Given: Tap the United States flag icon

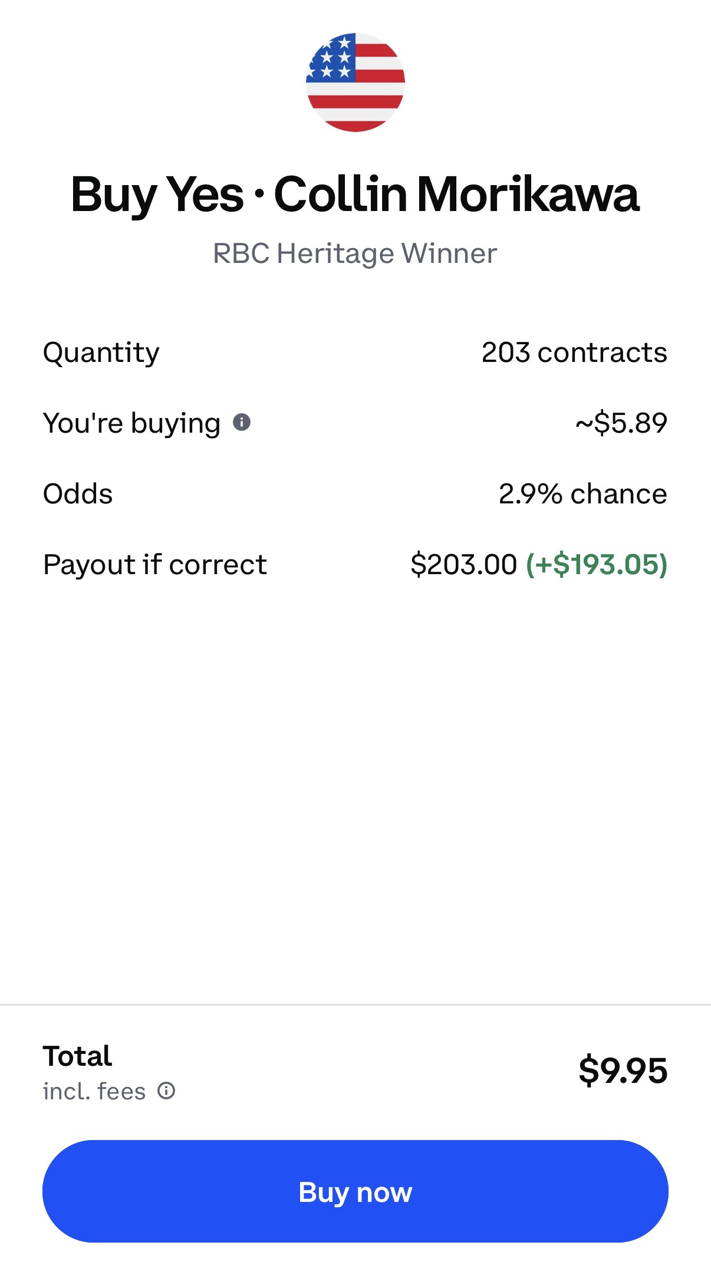Looking at the screenshot, I should click(x=355, y=83).
